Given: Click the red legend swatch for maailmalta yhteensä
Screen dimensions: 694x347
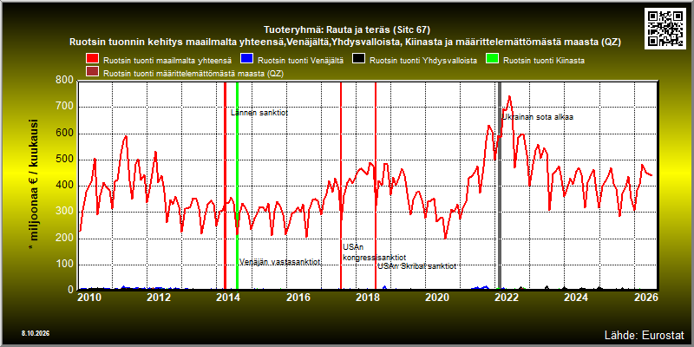Looking at the screenshot, I should point(93,59).
